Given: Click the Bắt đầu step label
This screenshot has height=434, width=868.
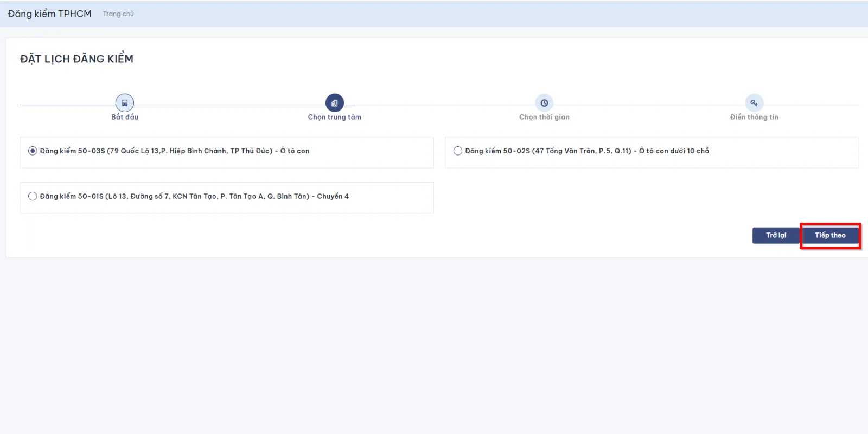Looking at the screenshot, I should tap(125, 117).
